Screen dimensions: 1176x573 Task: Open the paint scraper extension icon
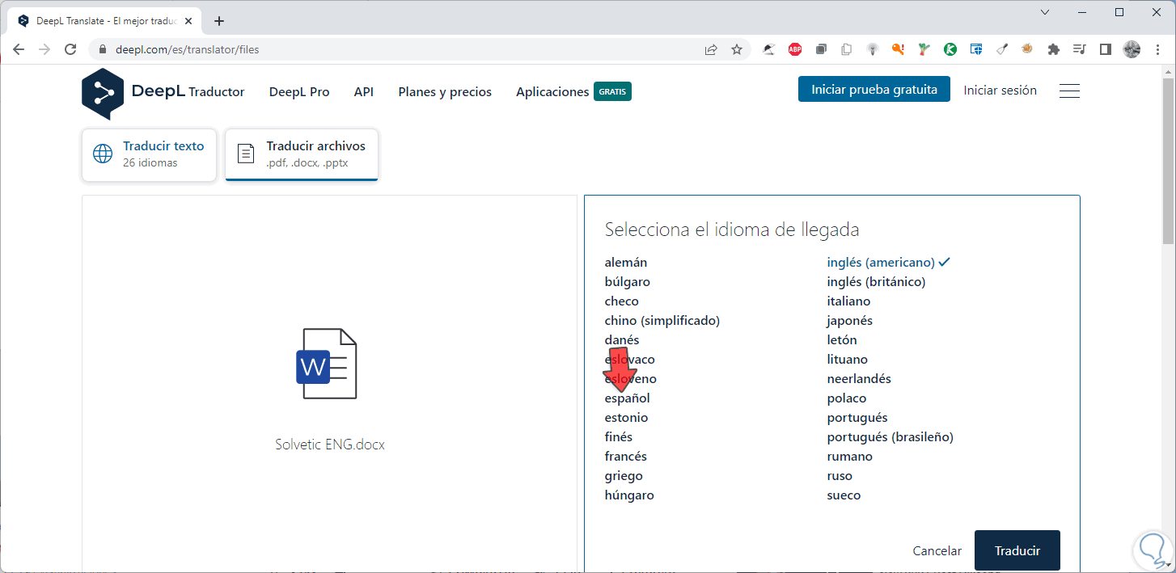[1002, 49]
